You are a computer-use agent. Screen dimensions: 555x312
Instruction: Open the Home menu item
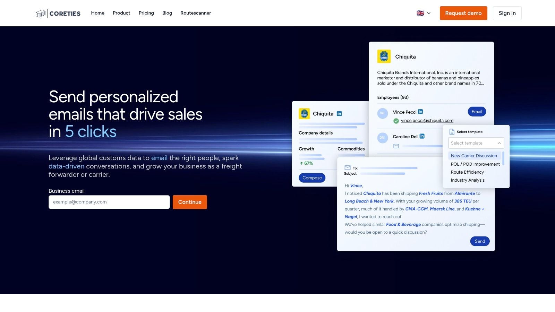97,13
